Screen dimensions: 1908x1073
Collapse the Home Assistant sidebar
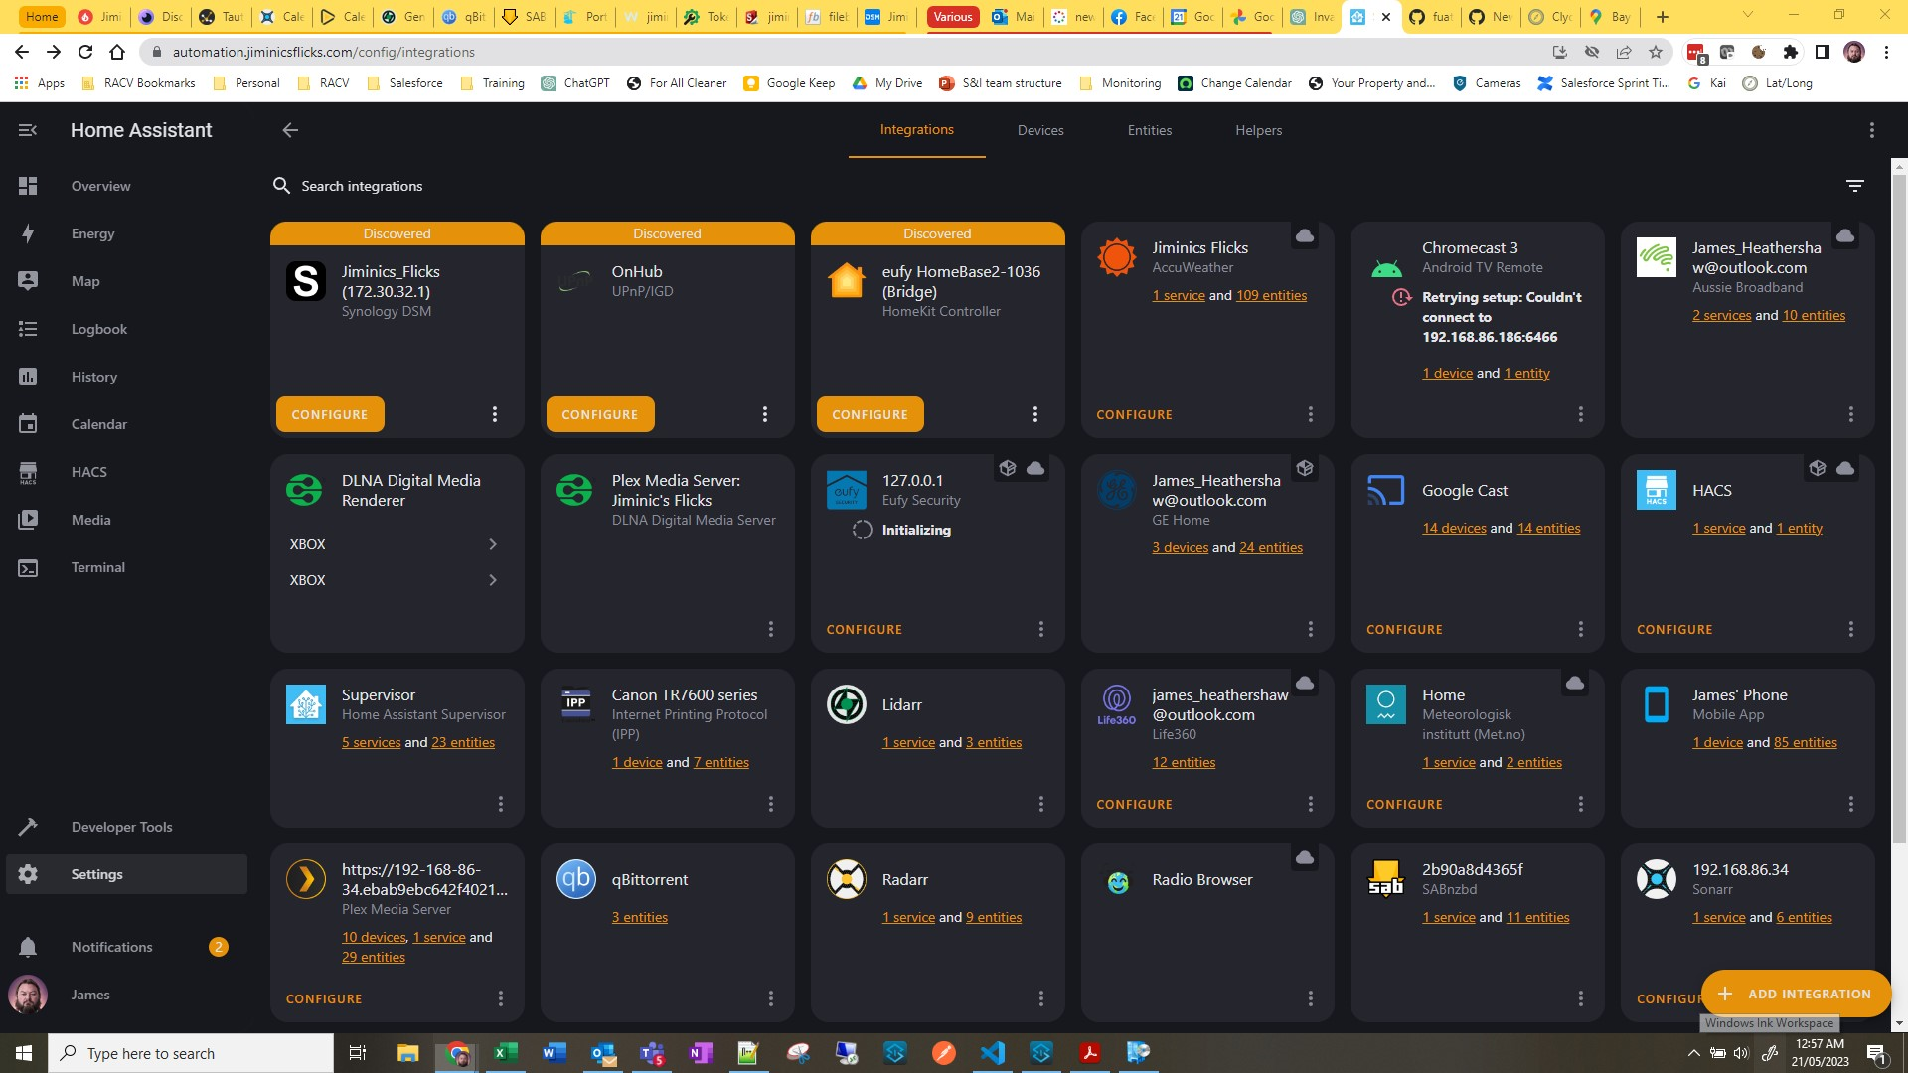(28, 129)
